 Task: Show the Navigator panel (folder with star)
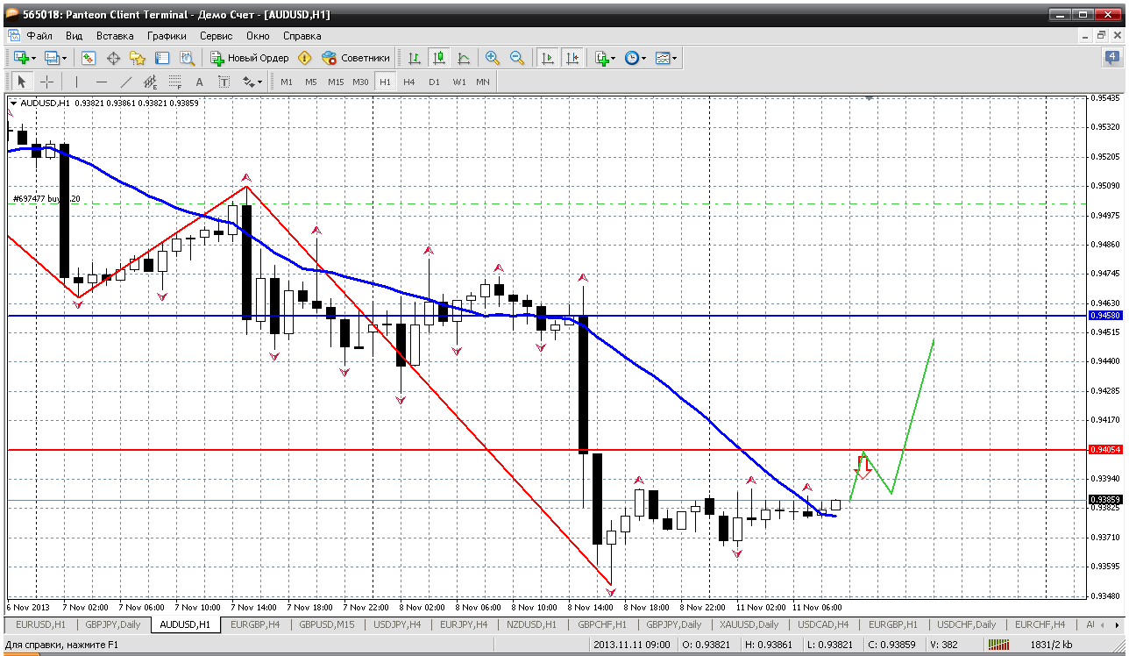[x=138, y=58]
